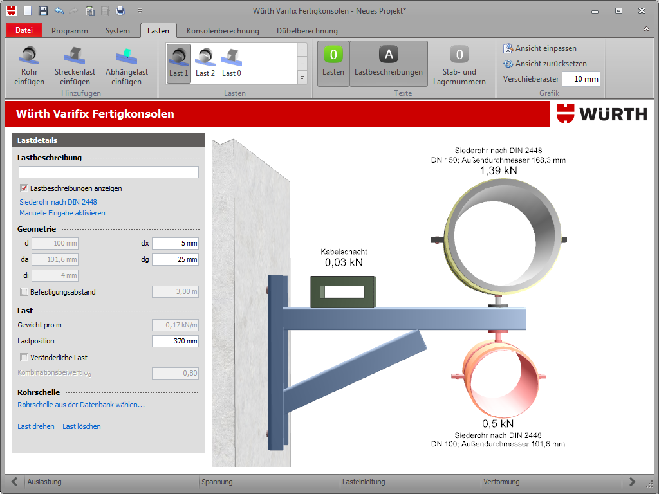The height and width of the screenshot is (494, 659).
Task: Click the Würth logo in the red banner
Action: click(x=602, y=114)
